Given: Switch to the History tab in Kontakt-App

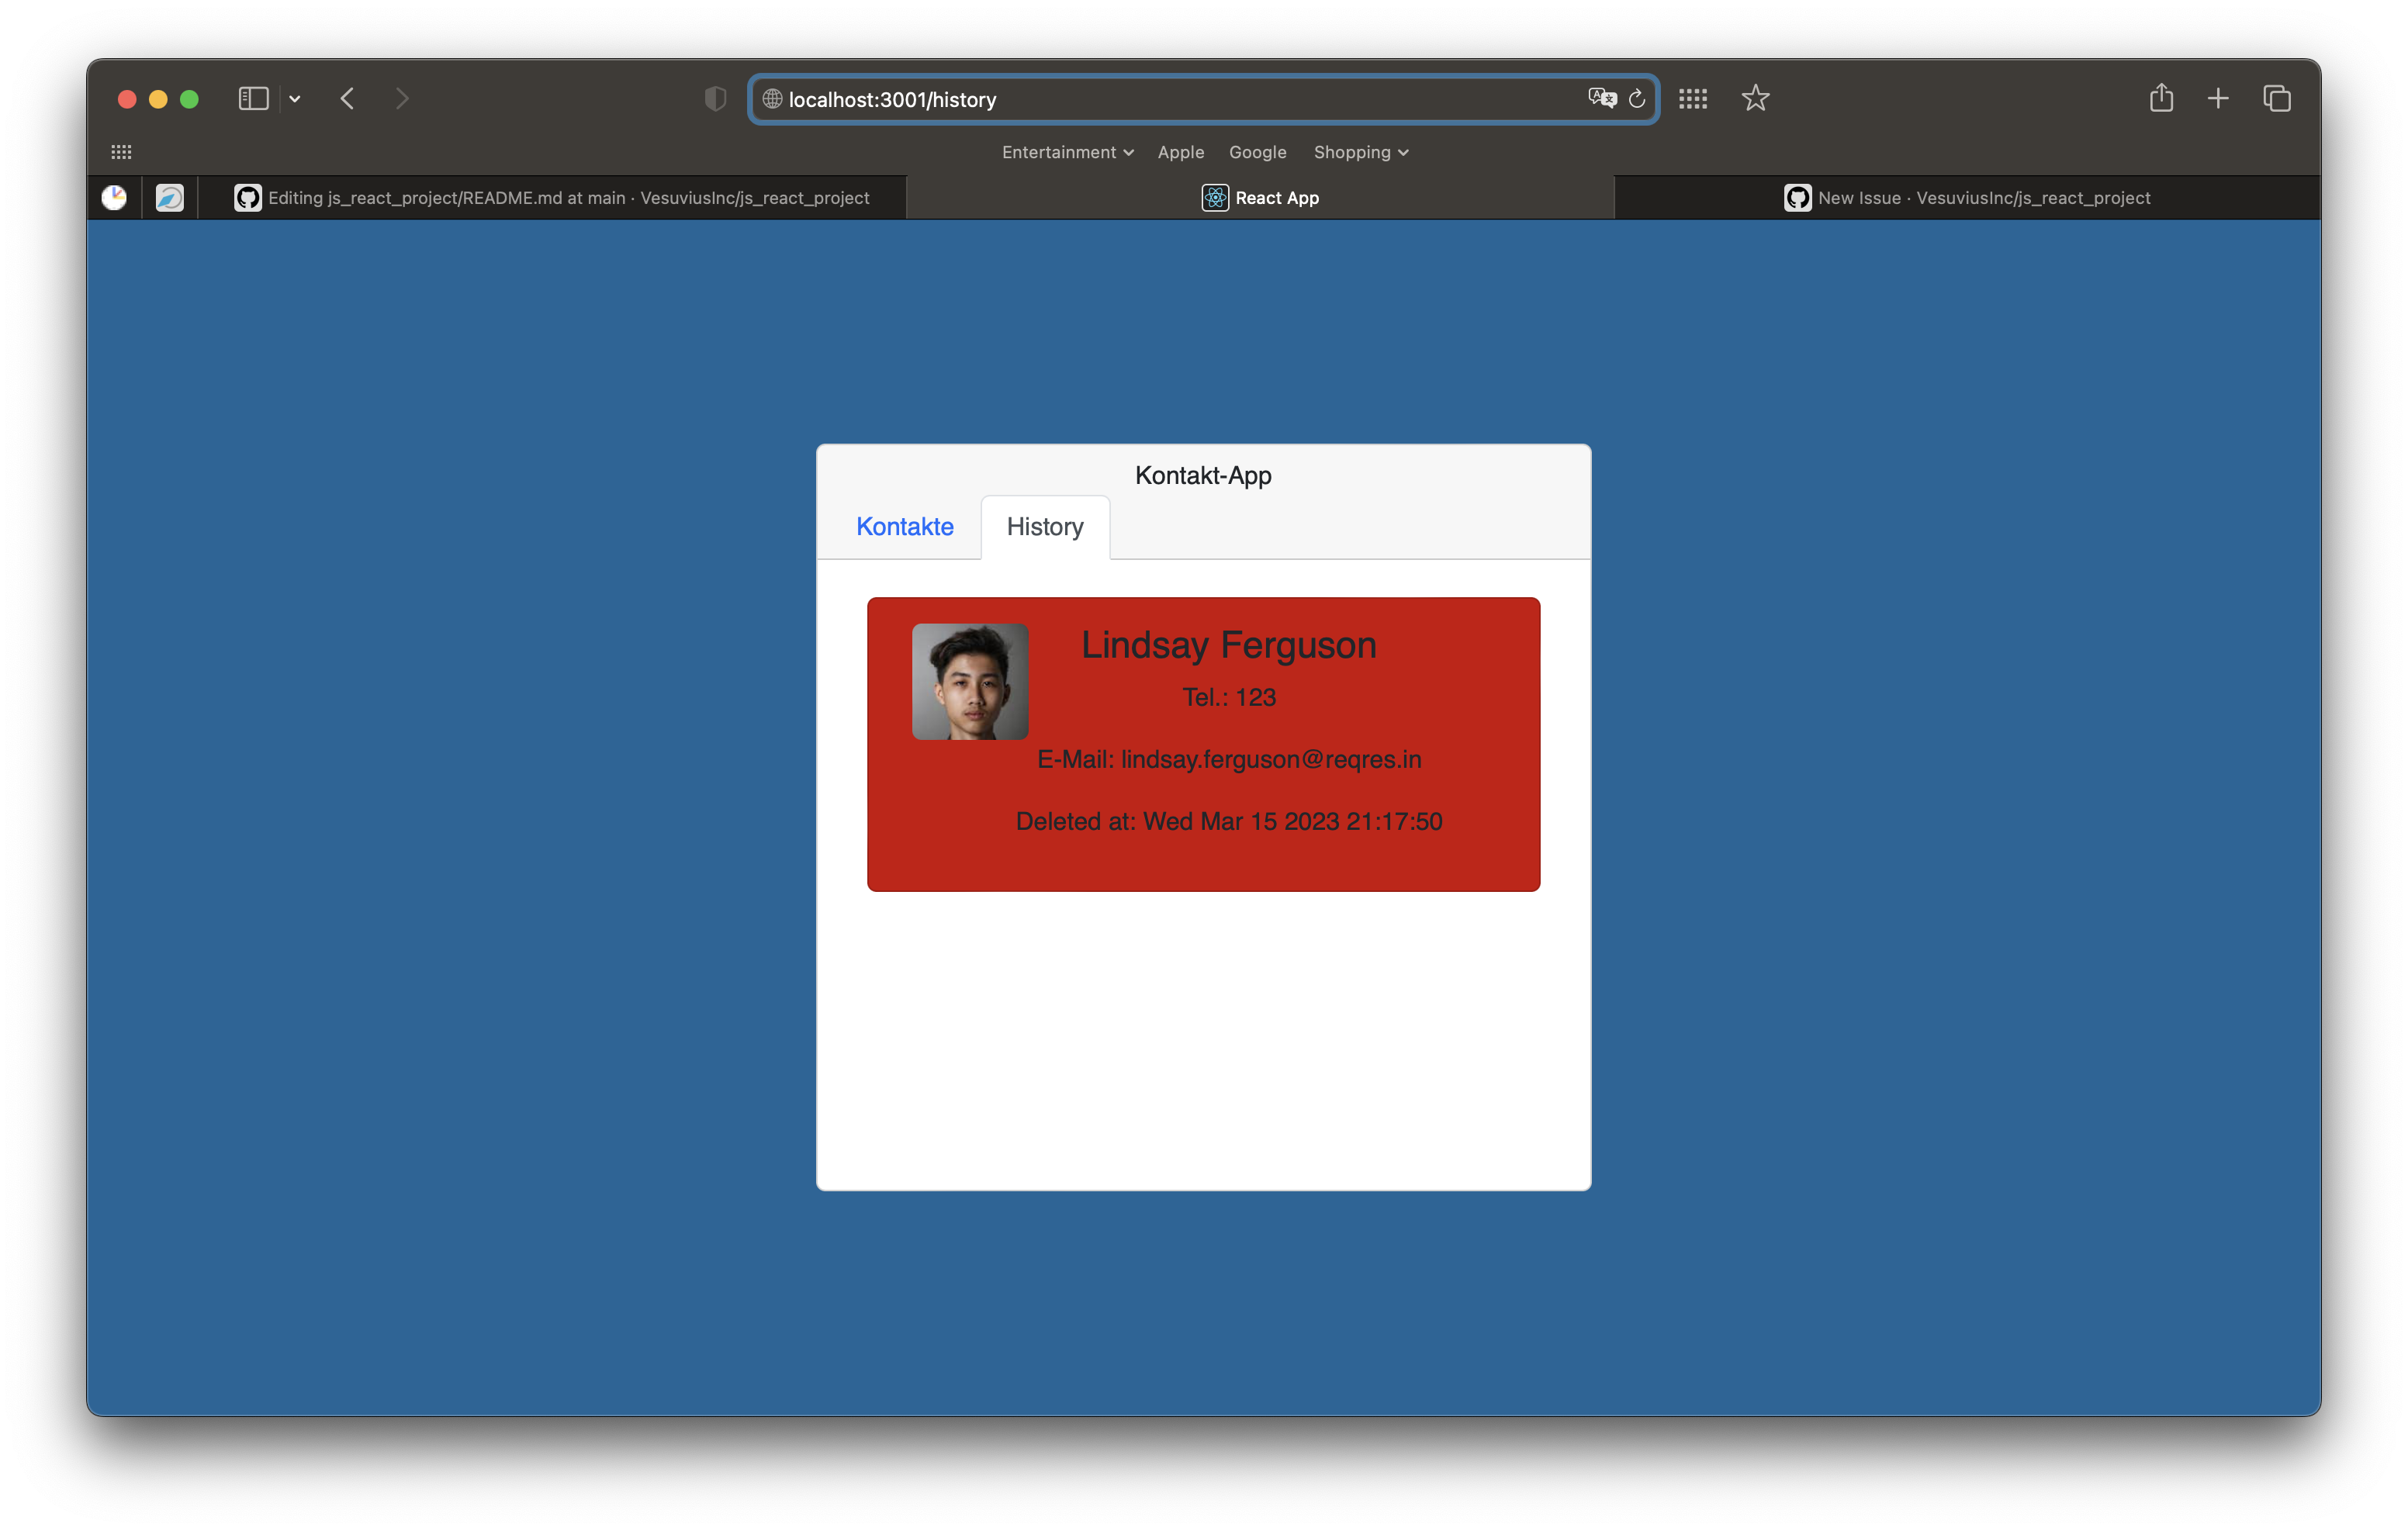Looking at the screenshot, I should pyautogui.click(x=1044, y=527).
